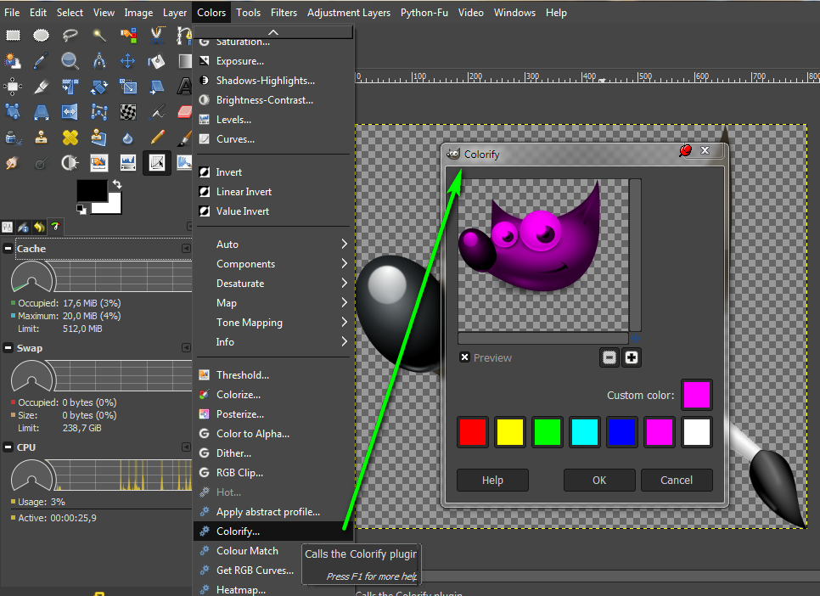Click Help in Colorify dialog
The width and height of the screenshot is (820, 596).
[x=492, y=480]
